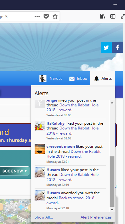Click crescent moon's sunset avatar
The height and width of the screenshot is (224, 125).
[40, 149]
